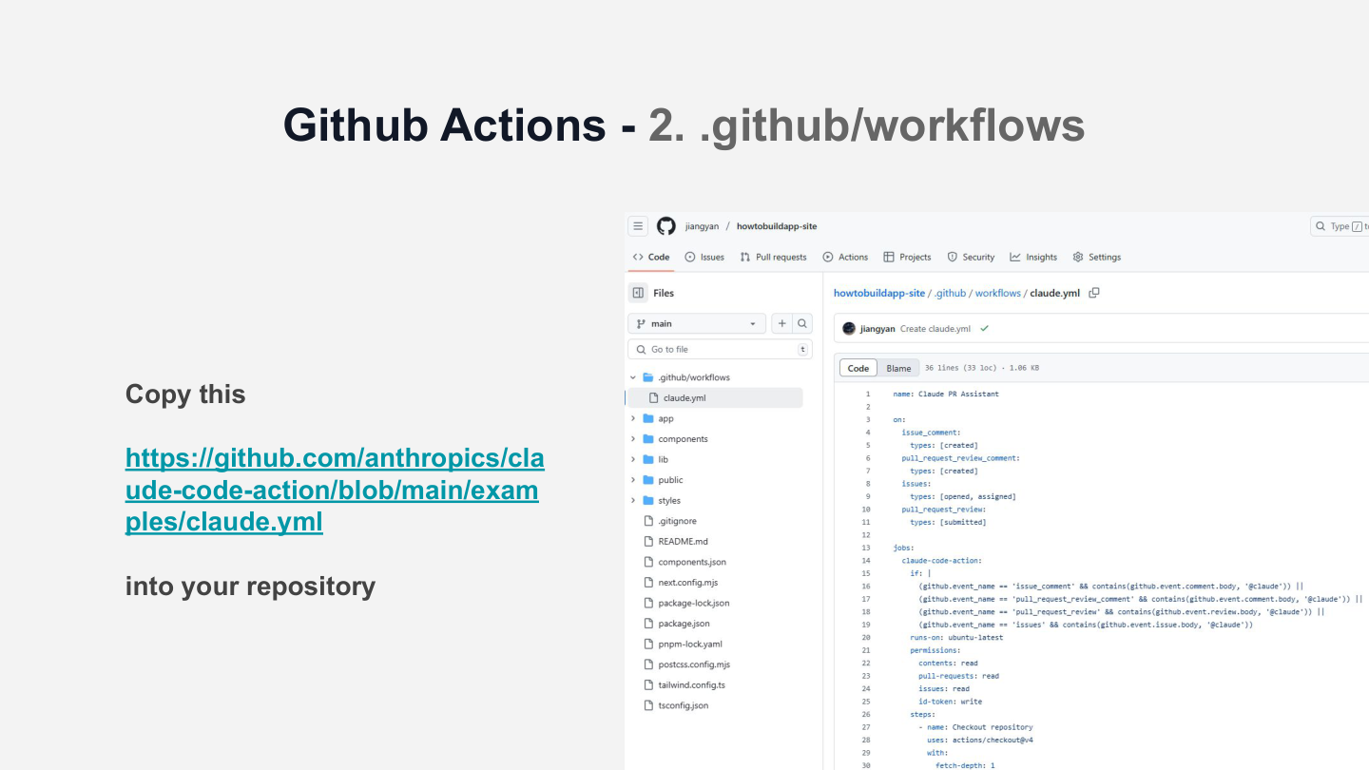
Task: Open the Projects tab
Action: tap(907, 257)
